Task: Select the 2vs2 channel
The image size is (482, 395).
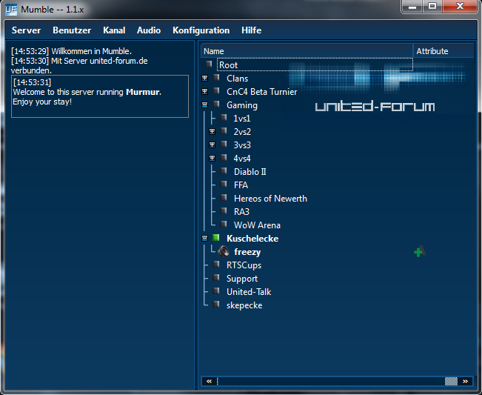Action: (242, 132)
